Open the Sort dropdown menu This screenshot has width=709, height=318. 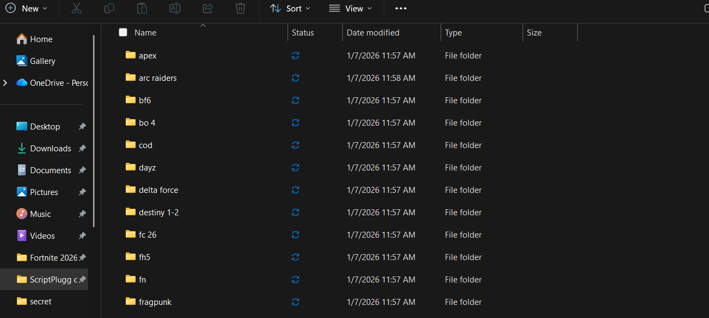pos(290,8)
